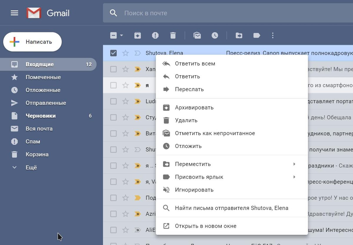This screenshot has height=245, width=353.
Task: Expand the Присвоить ярлык submenu arrow
Action: (294, 177)
